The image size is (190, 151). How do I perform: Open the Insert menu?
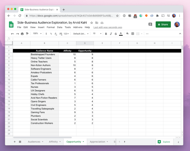41,27
